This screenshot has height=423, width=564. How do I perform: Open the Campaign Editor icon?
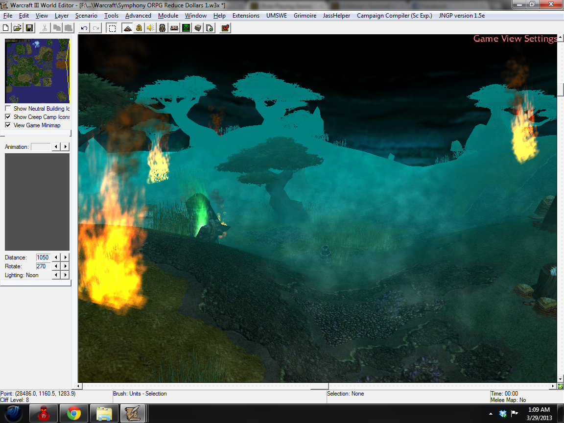click(x=174, y=28)
